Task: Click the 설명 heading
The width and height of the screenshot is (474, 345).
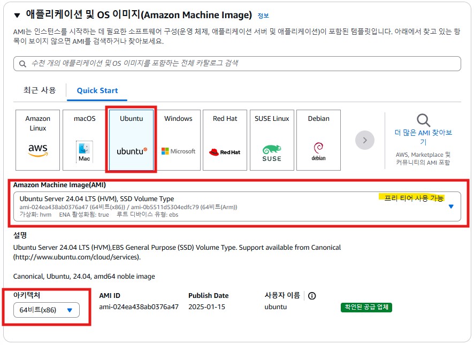Action: click(x=20, y=235)
